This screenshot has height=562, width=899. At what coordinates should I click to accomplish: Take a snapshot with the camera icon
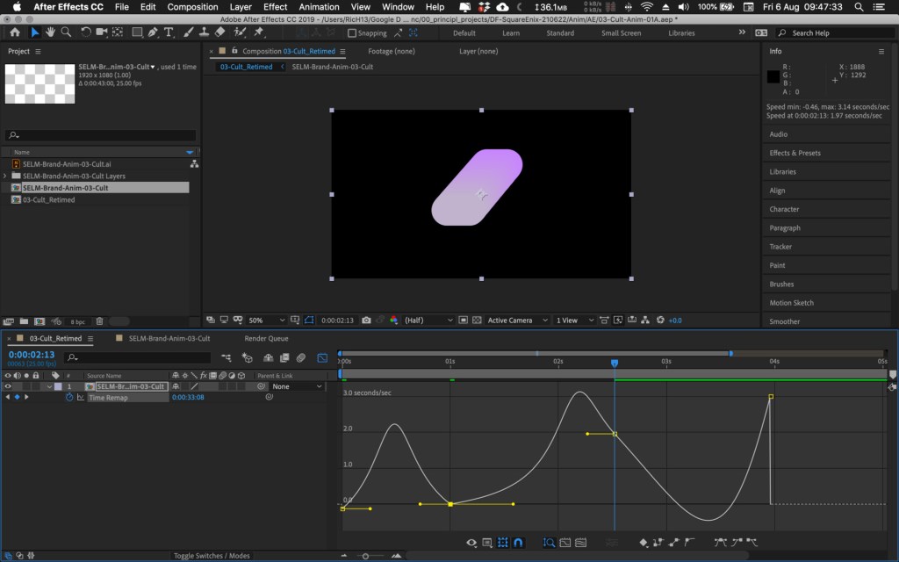366,321
